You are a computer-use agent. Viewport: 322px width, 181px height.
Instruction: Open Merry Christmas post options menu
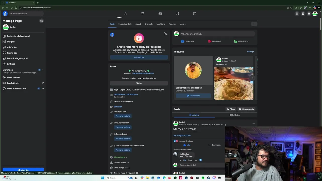click(253, 123)
